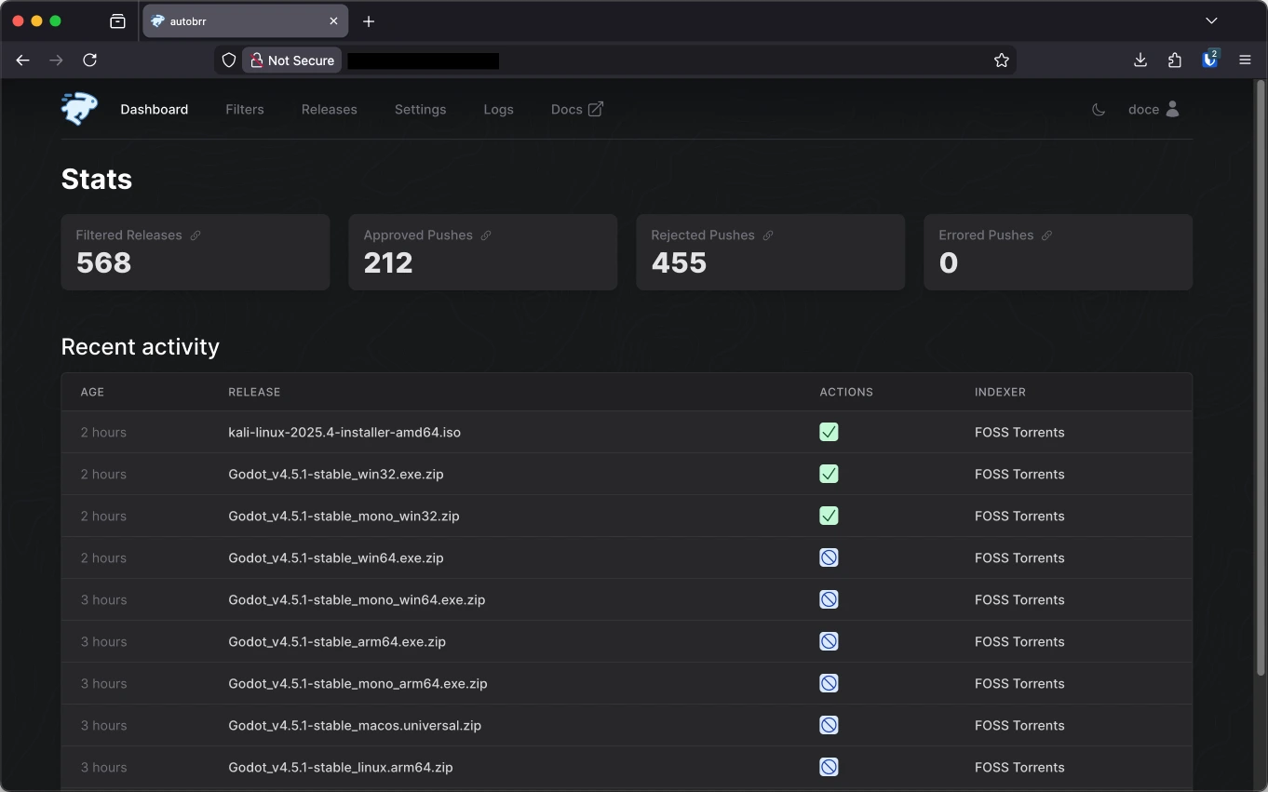Toggle dark mode moon icon

[x=1099, y=110]
